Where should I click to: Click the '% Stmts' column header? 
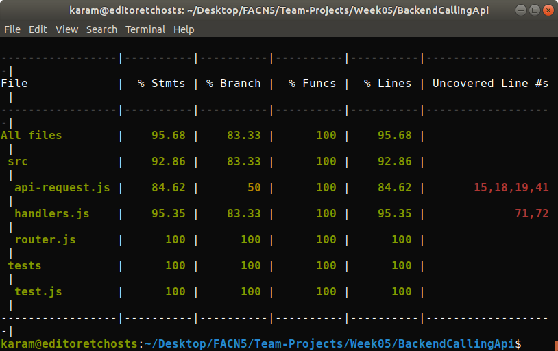click(162, 84)
